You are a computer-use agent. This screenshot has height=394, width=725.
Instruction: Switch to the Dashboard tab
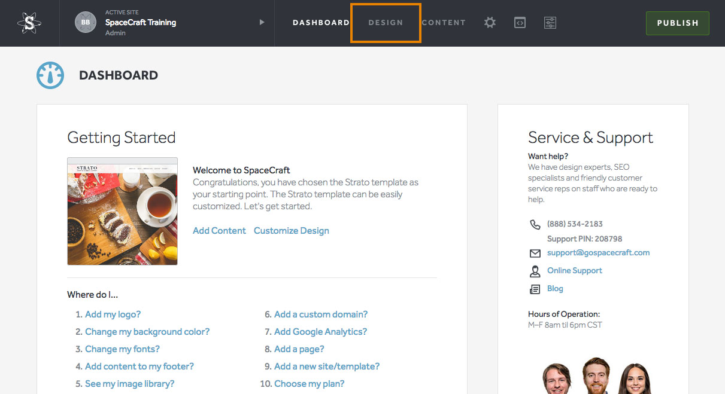coord(321,23)
